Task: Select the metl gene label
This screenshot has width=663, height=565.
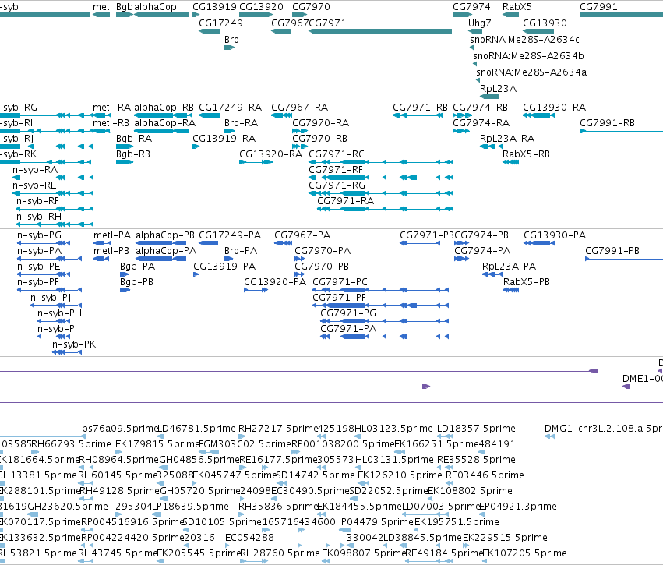Action: click(x=102, y=7)
